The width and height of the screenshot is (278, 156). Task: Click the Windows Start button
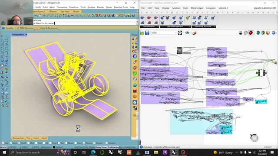point(4,152)
